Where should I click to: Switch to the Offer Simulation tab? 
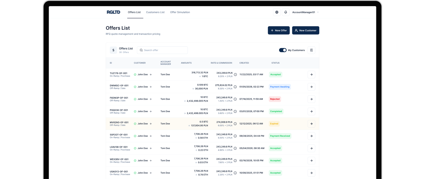pos(180,12)
